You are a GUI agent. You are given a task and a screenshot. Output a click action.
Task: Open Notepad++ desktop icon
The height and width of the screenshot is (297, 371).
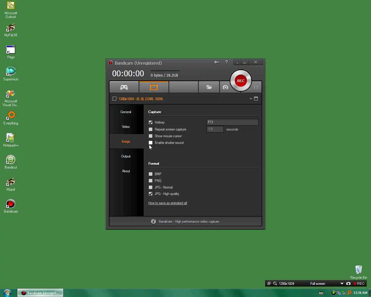click(11, 140)
